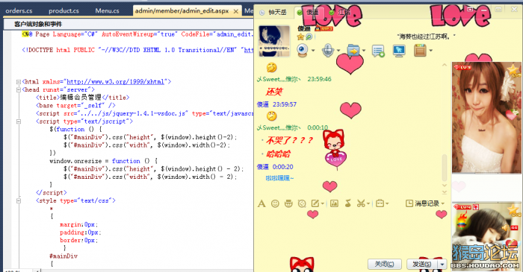Open the w3.org/1999/xhtml link in code
Screen dimensions: 523x272
tap(115, 81)
